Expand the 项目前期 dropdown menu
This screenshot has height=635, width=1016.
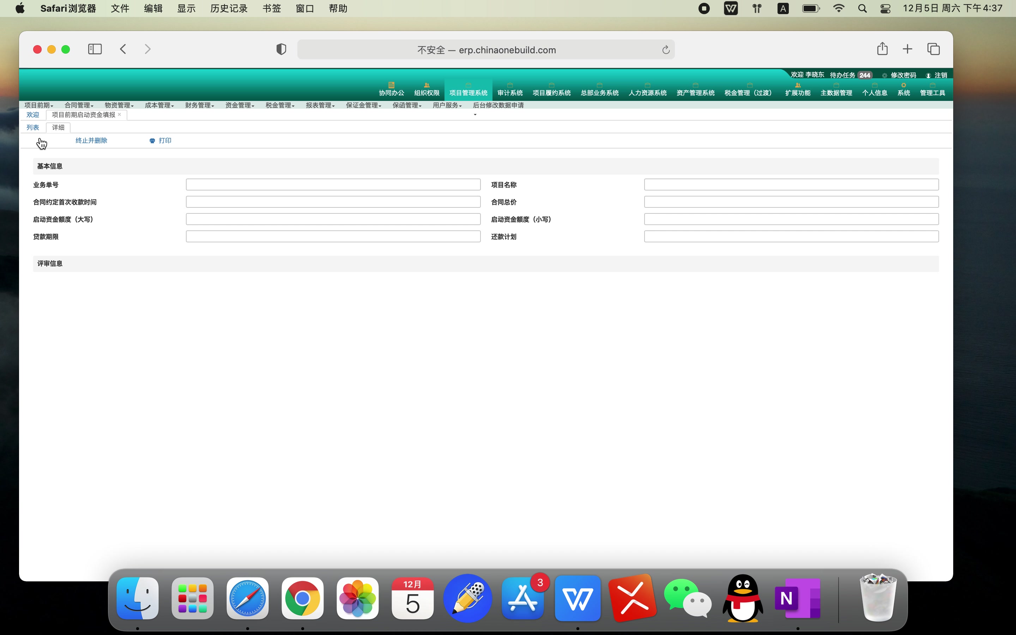click(x=38, y=105)
